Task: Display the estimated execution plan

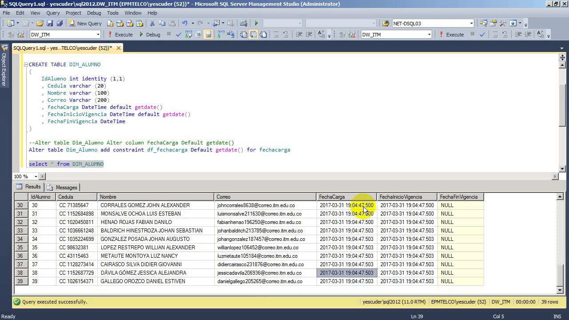Action: (x=188, y=34)
